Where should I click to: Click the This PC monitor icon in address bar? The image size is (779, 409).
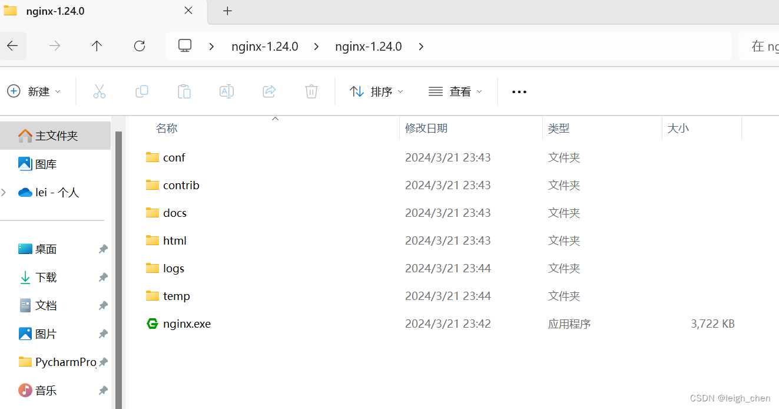pyautogui.click(x=185, y=46)
